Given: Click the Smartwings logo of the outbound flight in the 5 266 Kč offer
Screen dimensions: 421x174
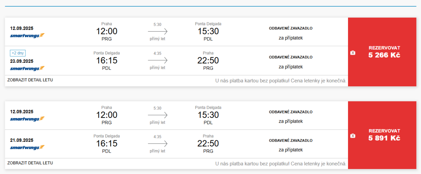Looking at the screenshot, I should 27,35.
